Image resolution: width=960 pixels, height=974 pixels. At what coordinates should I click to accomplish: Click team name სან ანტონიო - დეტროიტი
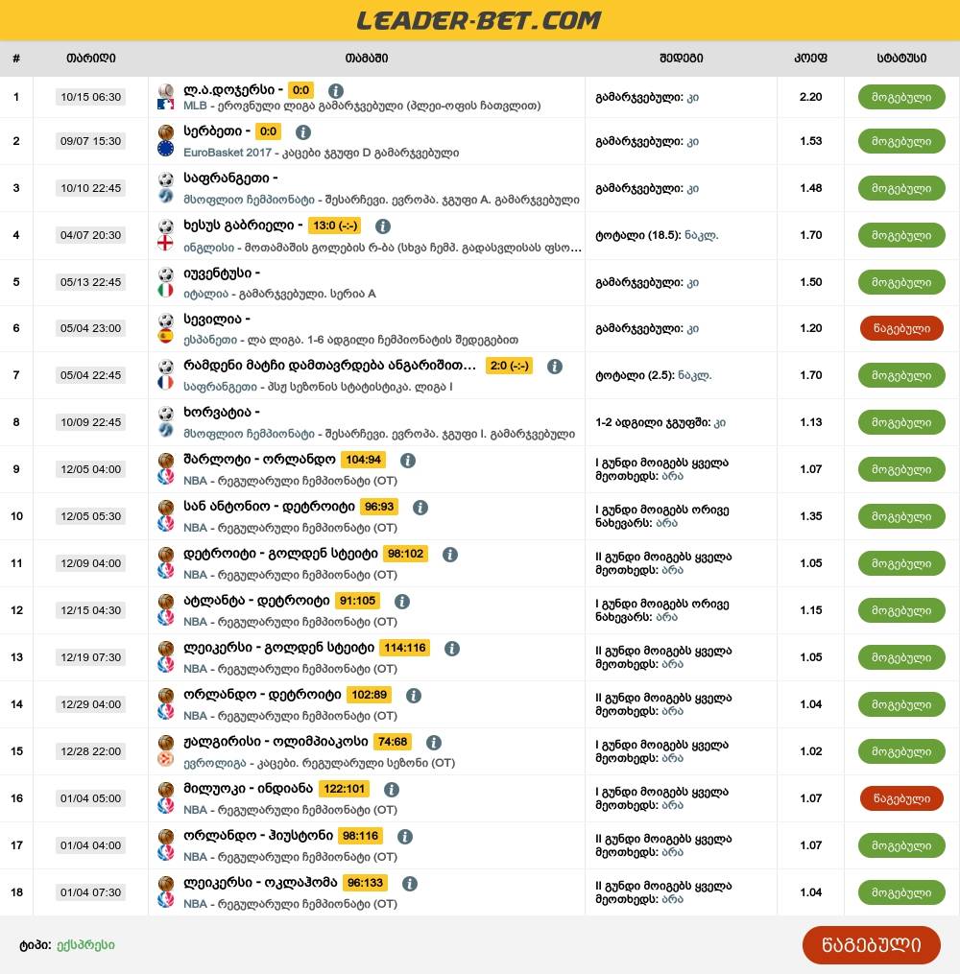(269, 507)
